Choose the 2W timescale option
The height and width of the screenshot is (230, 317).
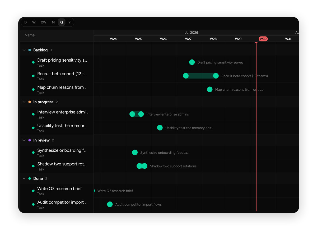pyautogui.click(x=44, y=22)
